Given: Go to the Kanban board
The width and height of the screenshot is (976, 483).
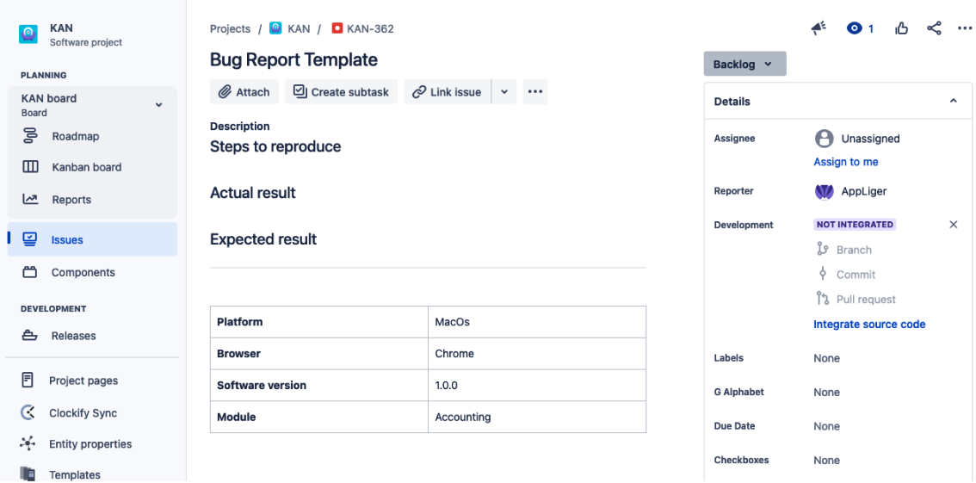Looking at the screenshot, I should (86, 167).
